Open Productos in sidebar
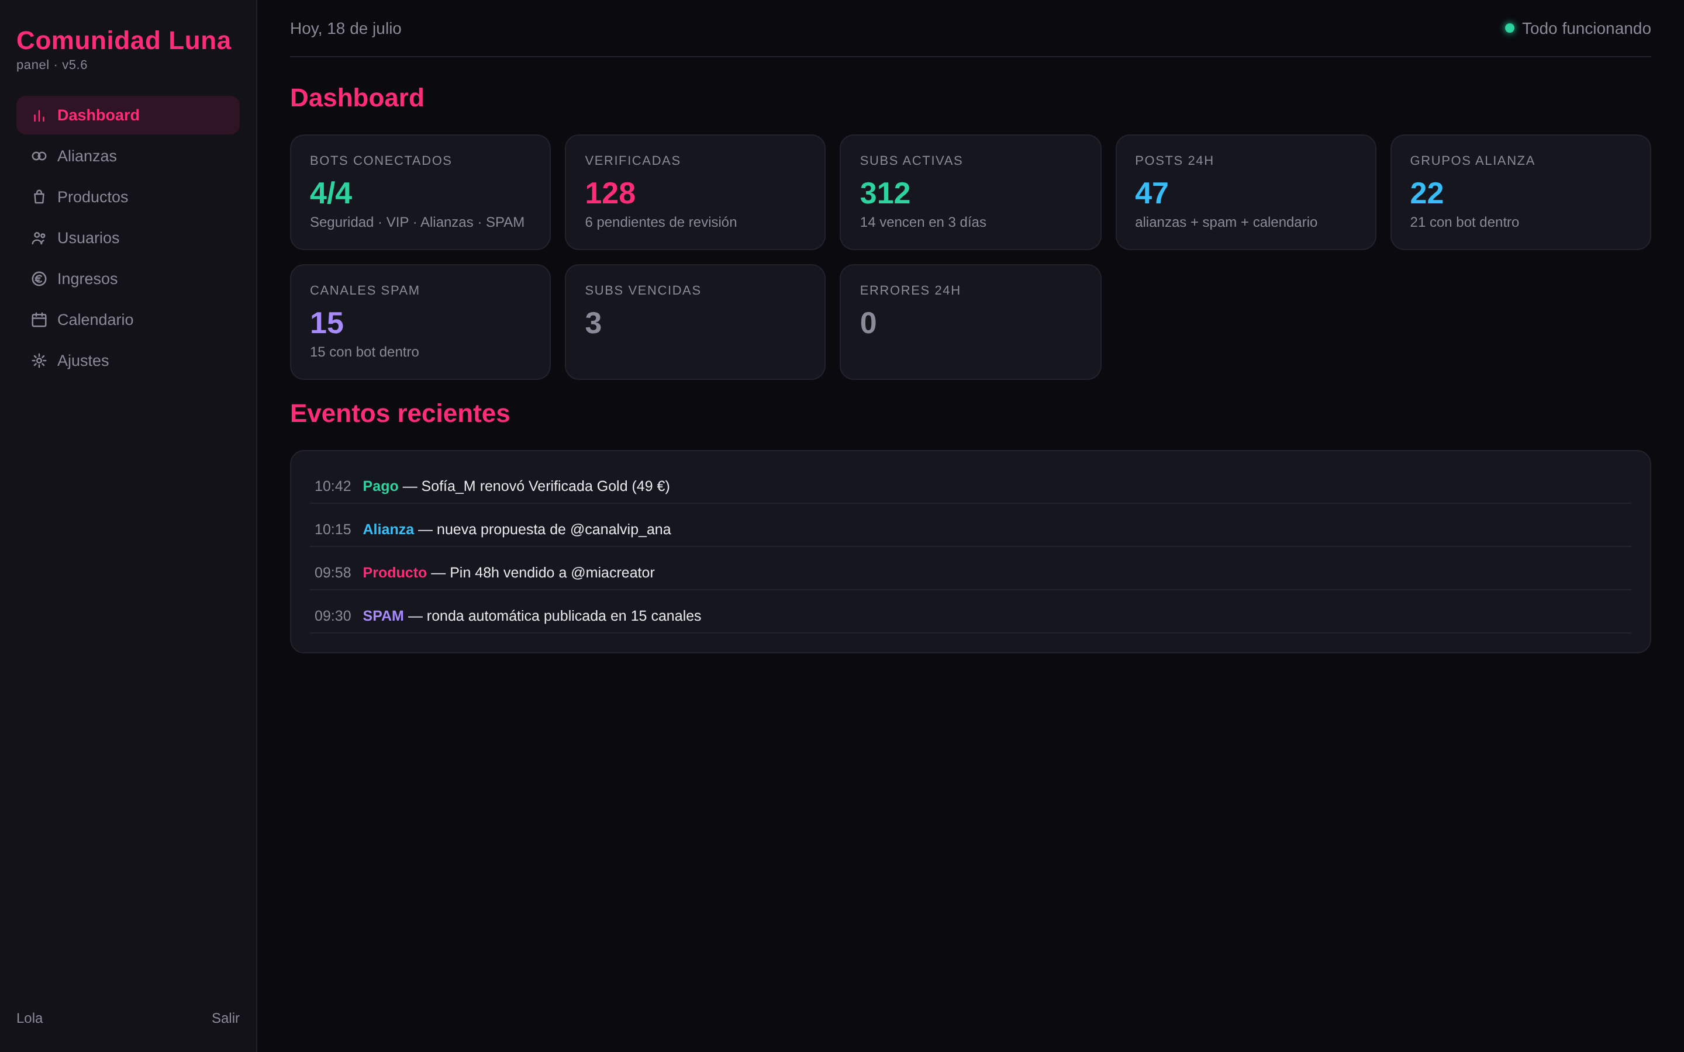1684x1052 pixels. [128, 197]
